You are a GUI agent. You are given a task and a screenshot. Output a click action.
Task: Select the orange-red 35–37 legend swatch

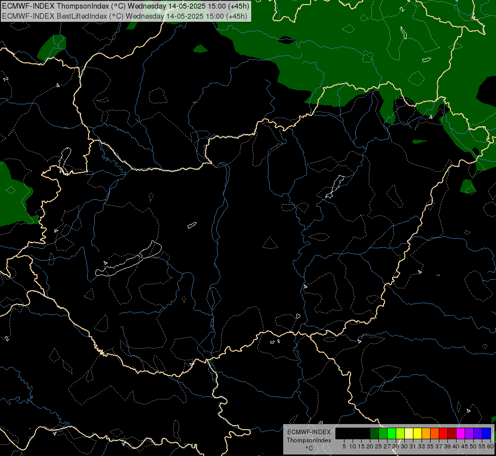[x=435, y=433]
